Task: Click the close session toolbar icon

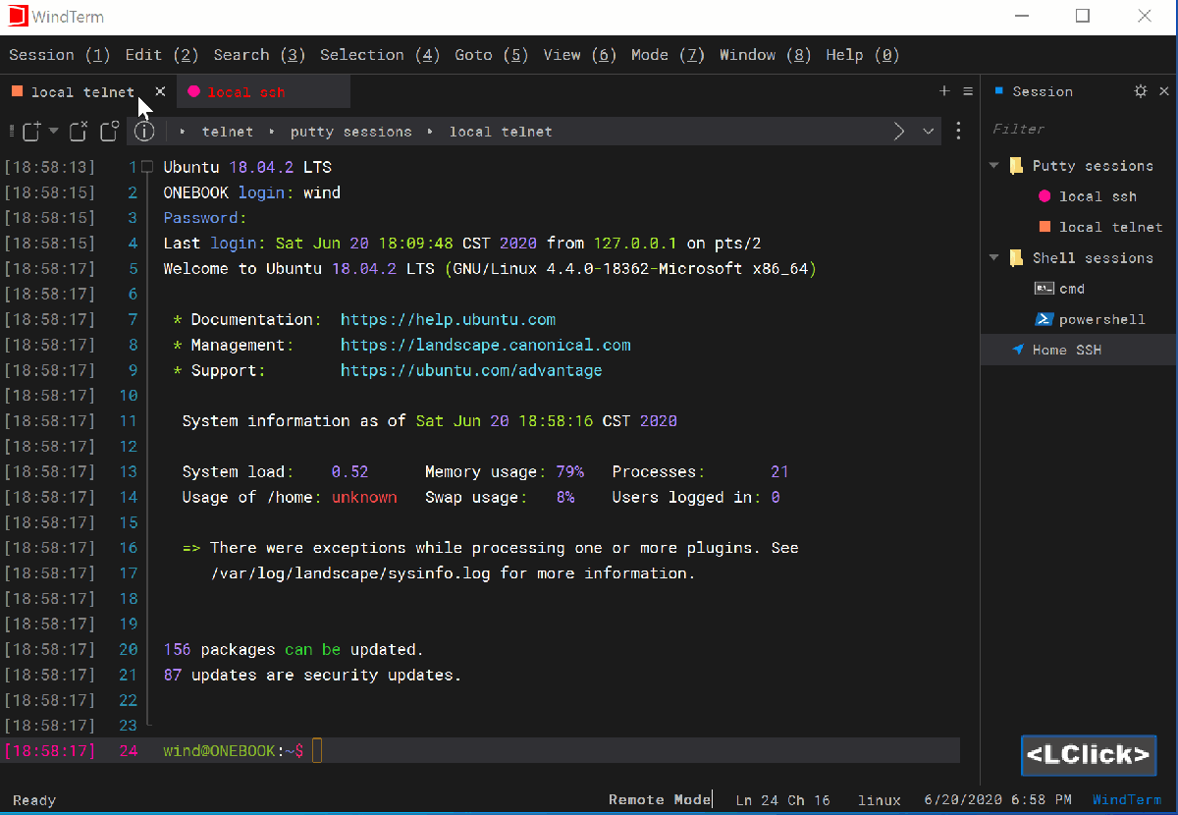Action: (x=80, y=131)
